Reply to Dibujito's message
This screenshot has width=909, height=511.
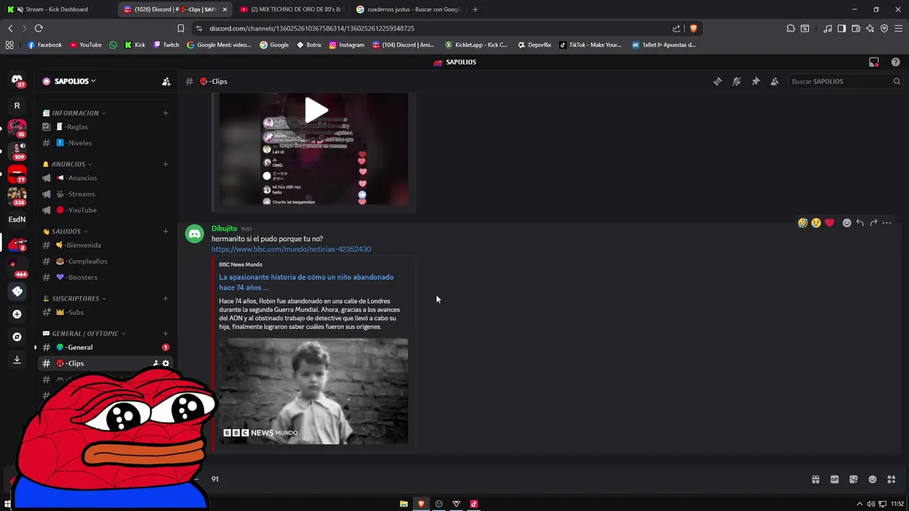(x=860, y=223)
